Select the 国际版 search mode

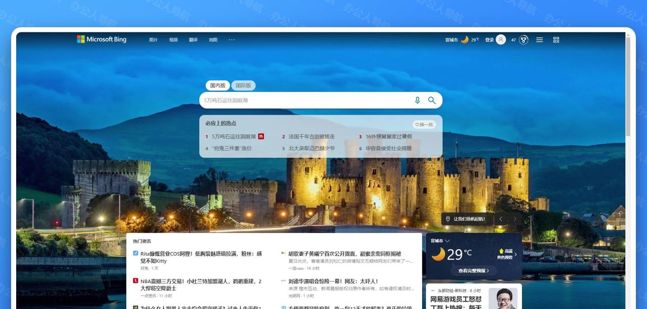pyautogui.click(x=244, y=85)
